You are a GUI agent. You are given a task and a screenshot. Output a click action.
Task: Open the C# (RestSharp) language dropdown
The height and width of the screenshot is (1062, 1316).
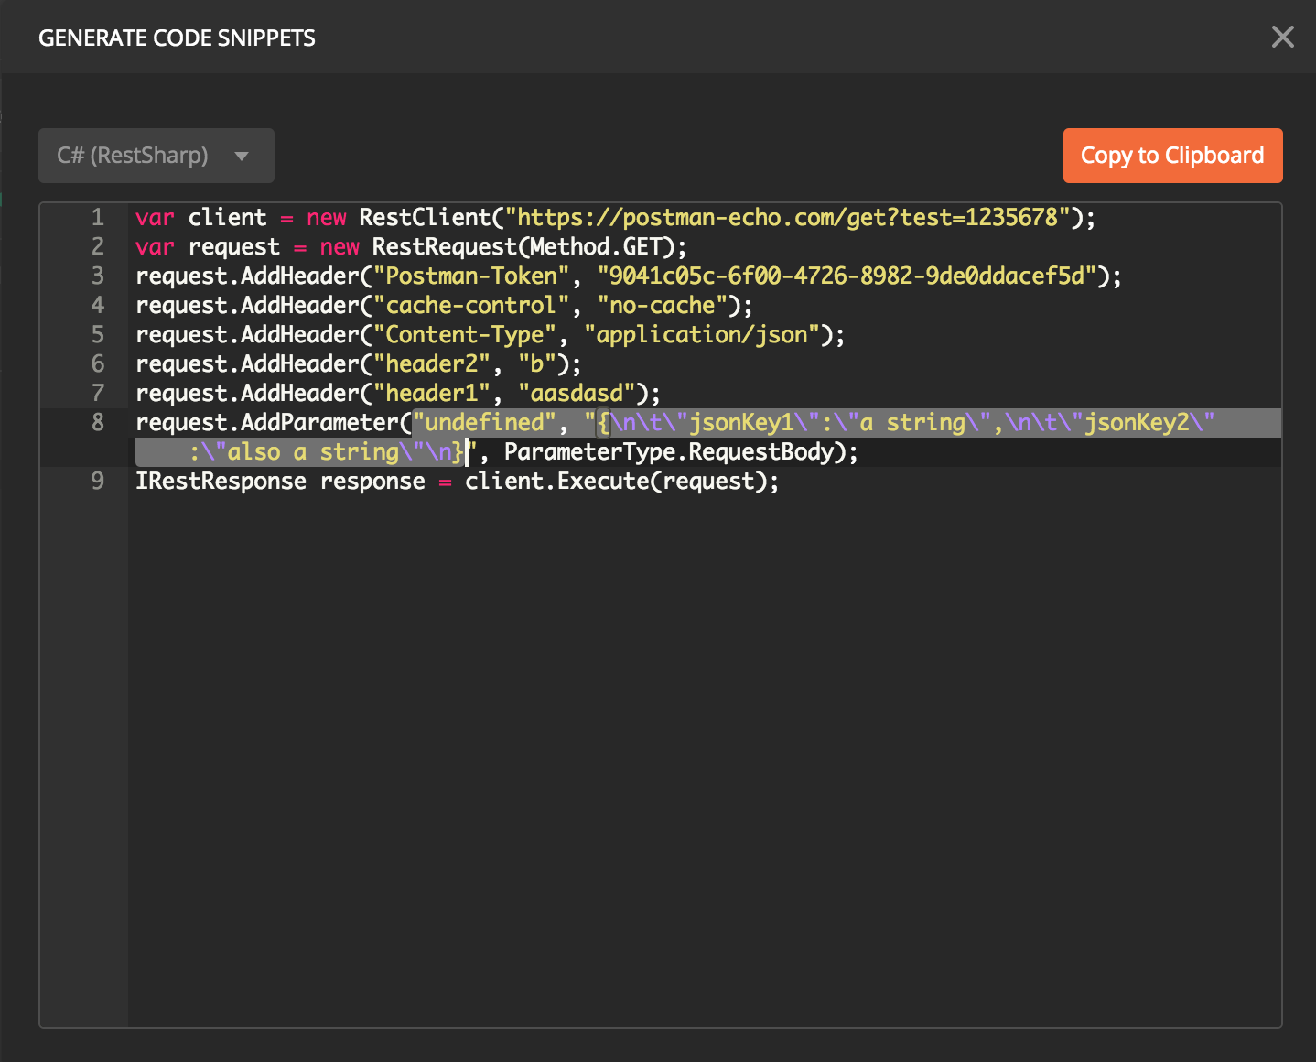(x=156, y=156)
